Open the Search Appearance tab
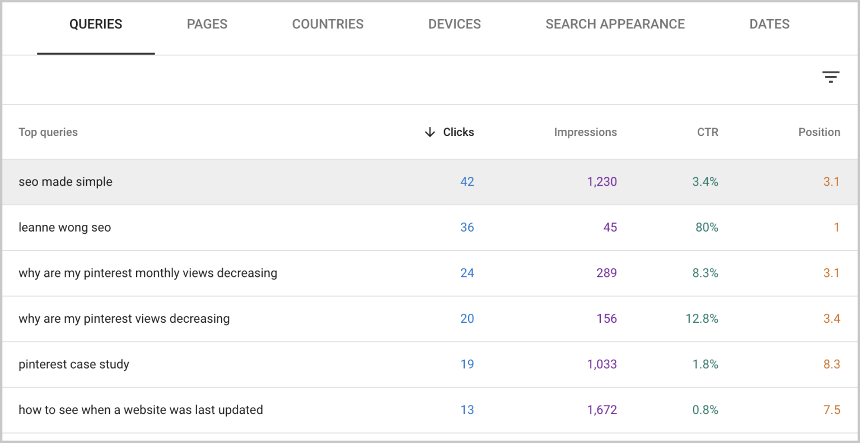 tap(615, 24)
